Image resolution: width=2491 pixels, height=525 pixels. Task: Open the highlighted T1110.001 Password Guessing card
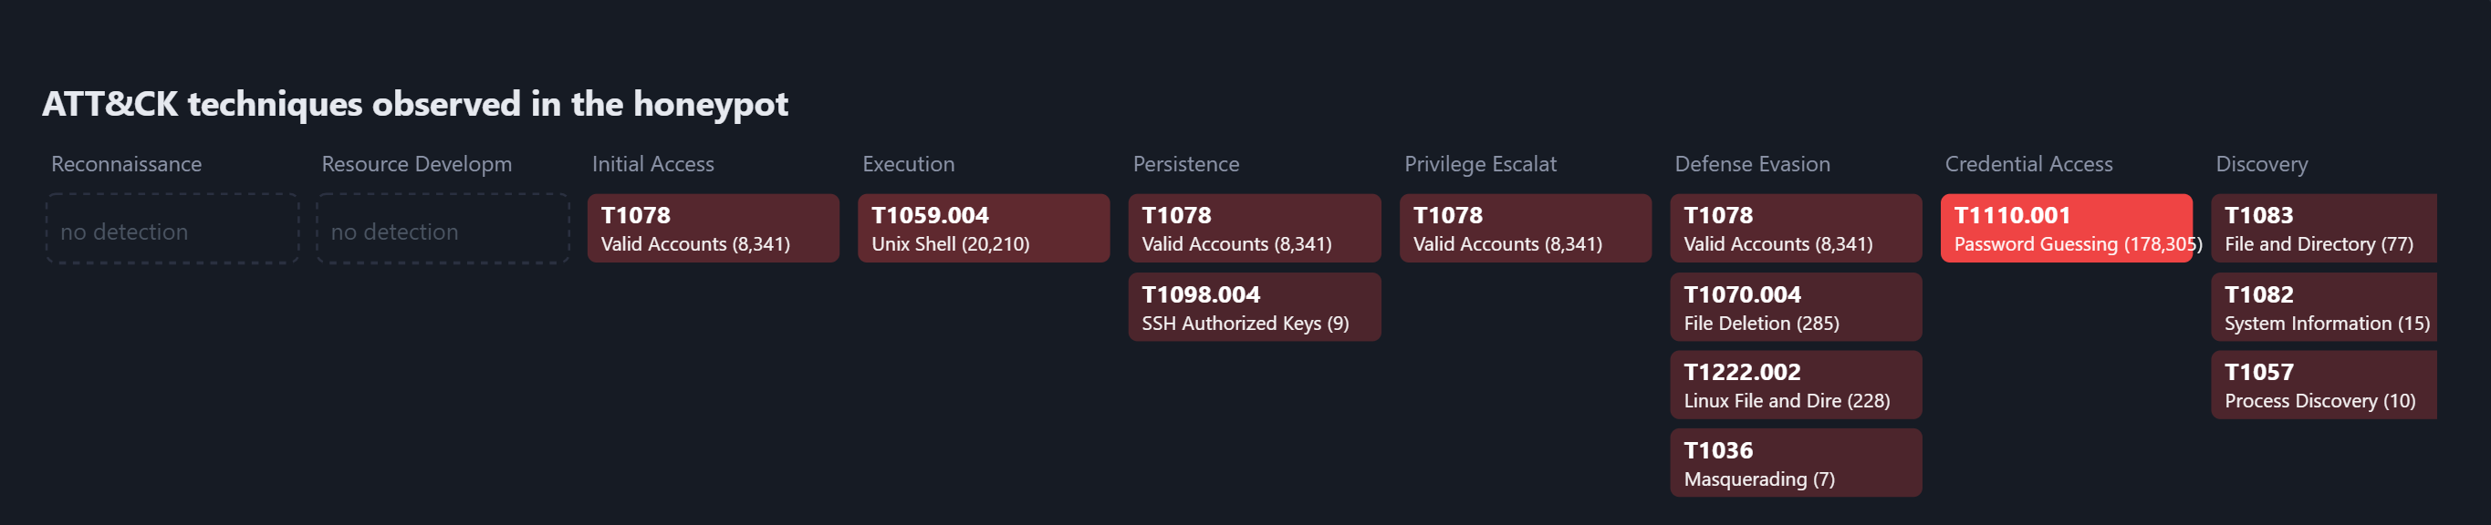pos(2067,228)
